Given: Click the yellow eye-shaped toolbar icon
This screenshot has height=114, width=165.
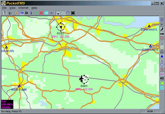Looking at the screenshot, I should [x=16, y=13].
